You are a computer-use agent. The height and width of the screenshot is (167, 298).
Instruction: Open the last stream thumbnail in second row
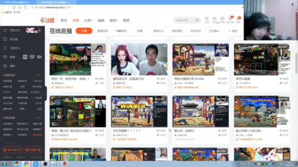[x=262, y=111]
